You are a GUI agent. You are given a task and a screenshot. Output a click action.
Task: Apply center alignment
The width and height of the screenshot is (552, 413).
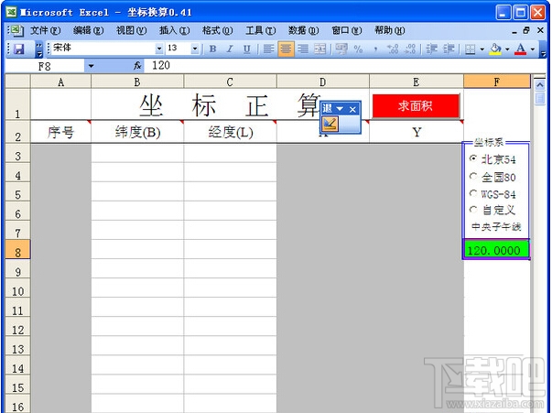[286, 49]
